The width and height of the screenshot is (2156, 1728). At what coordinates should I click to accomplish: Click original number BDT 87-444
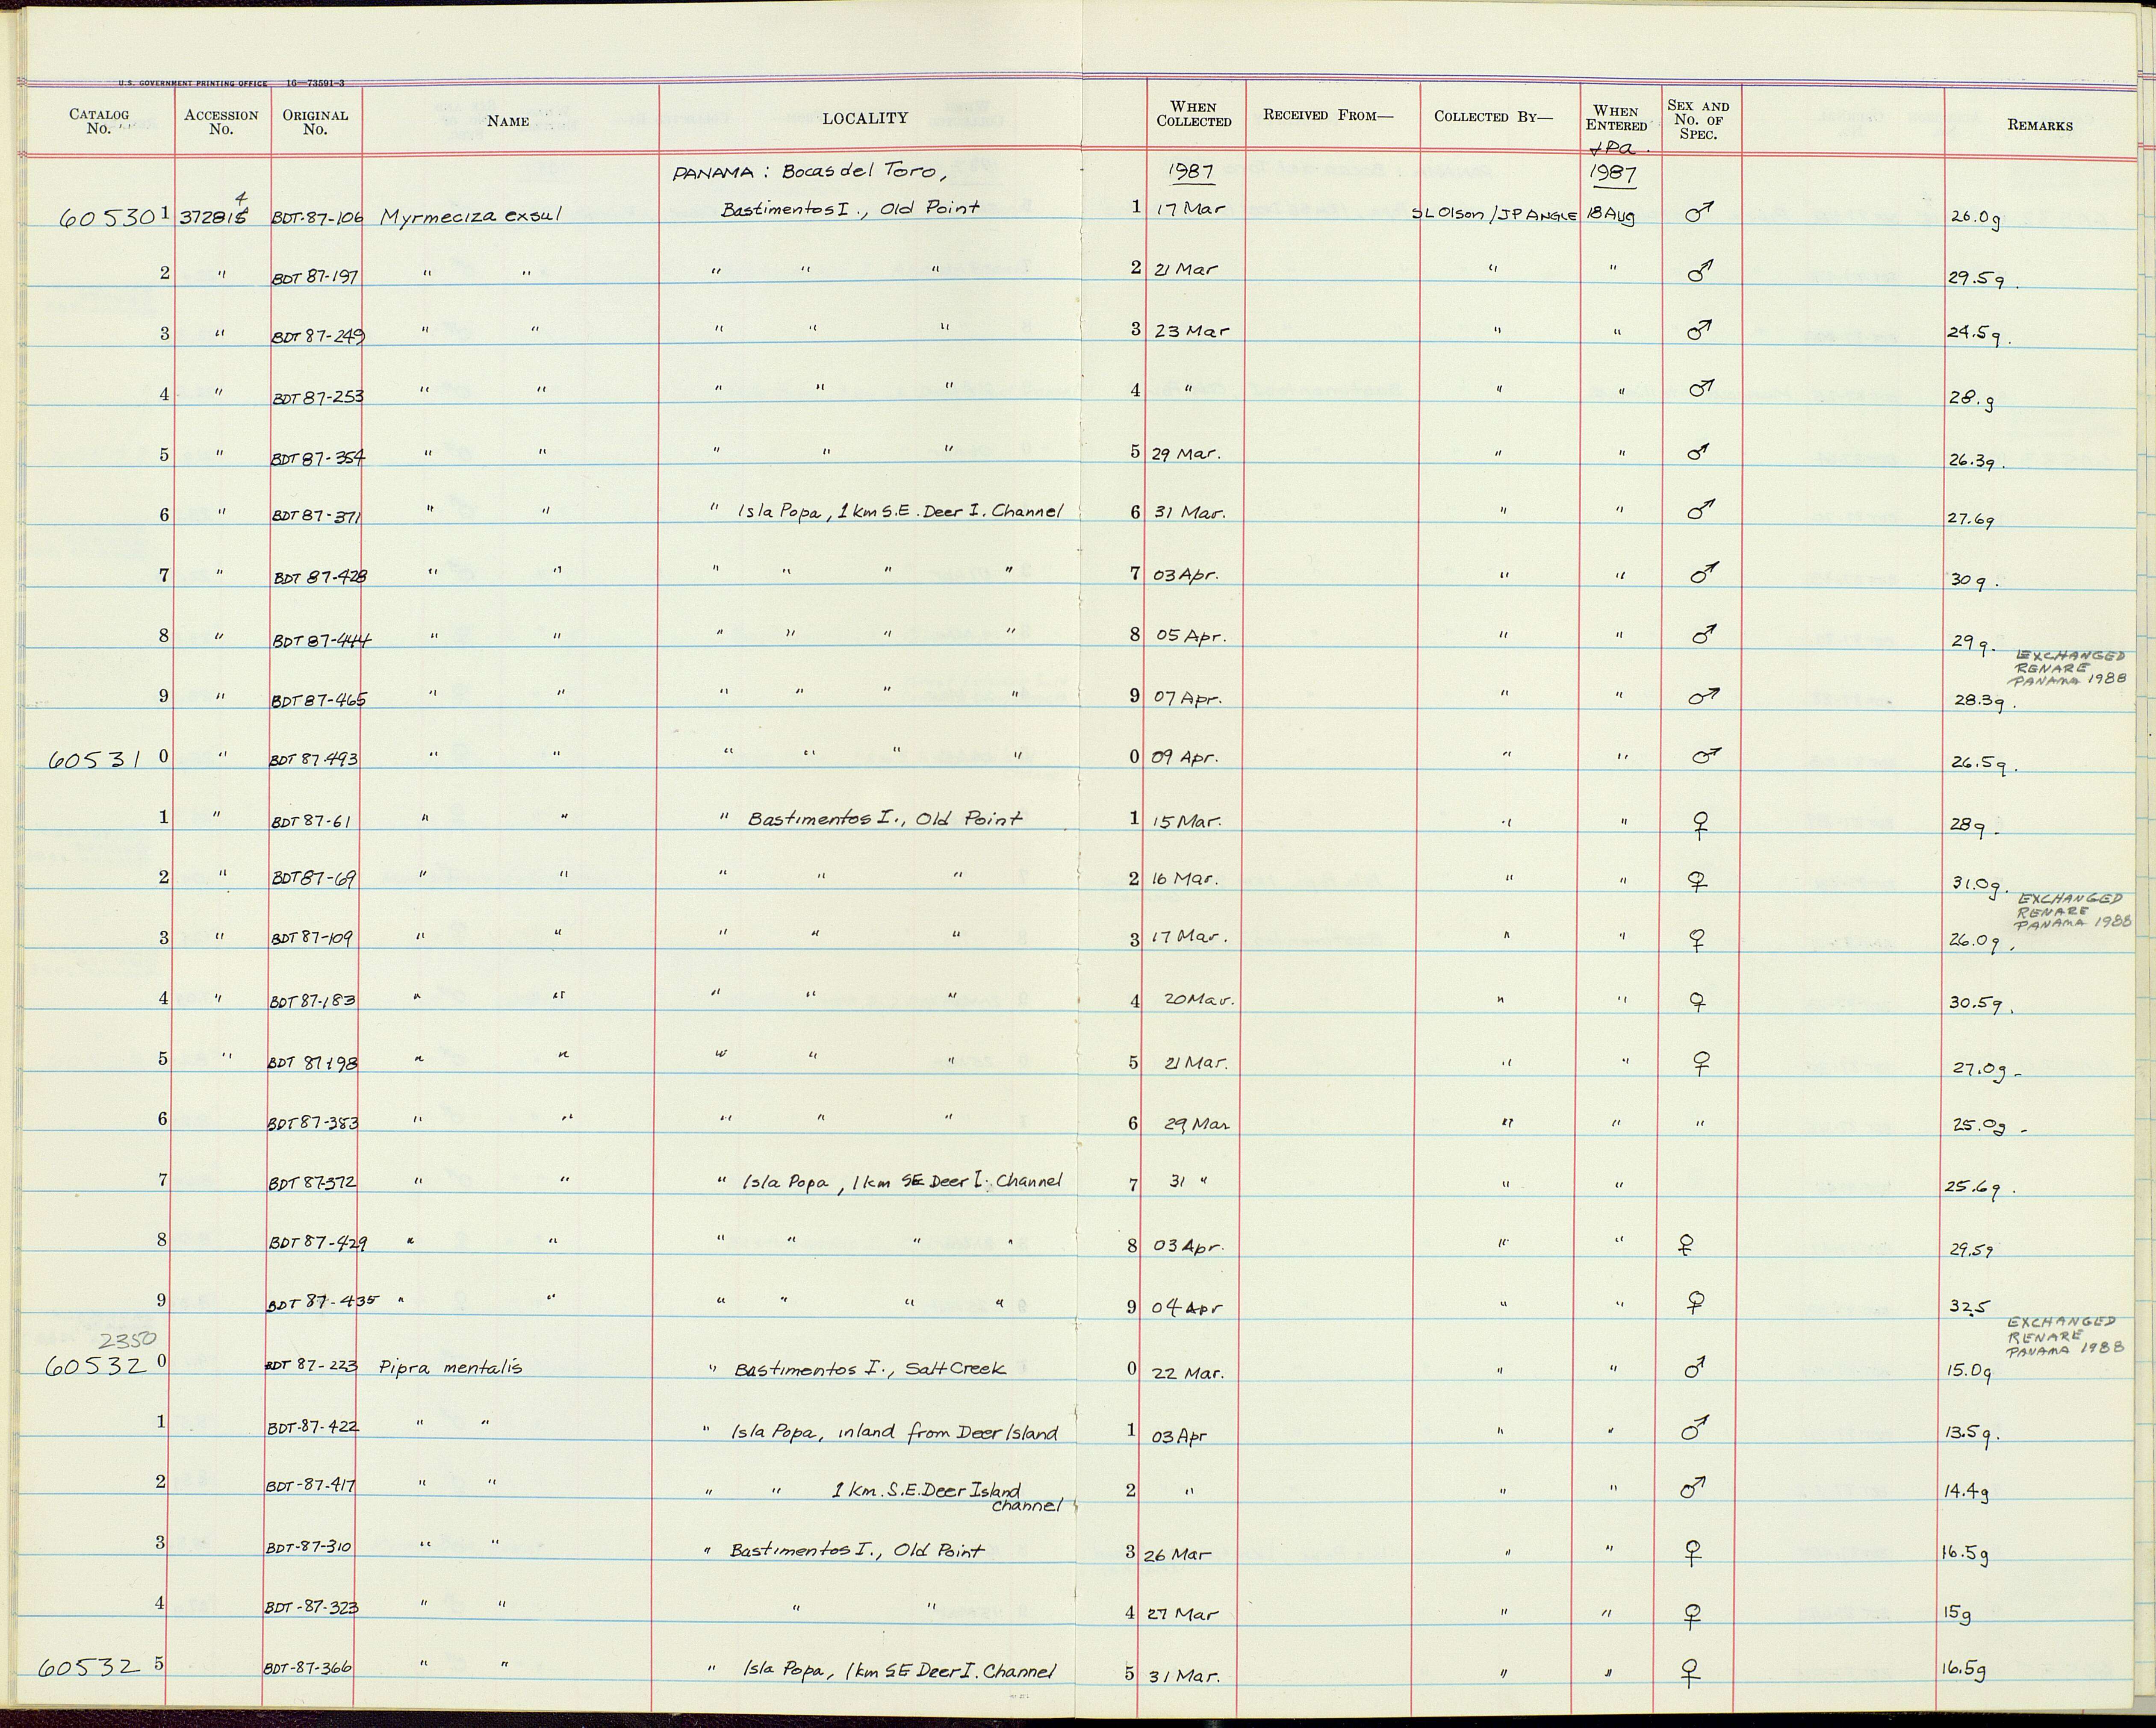click(x=321, y=640)
